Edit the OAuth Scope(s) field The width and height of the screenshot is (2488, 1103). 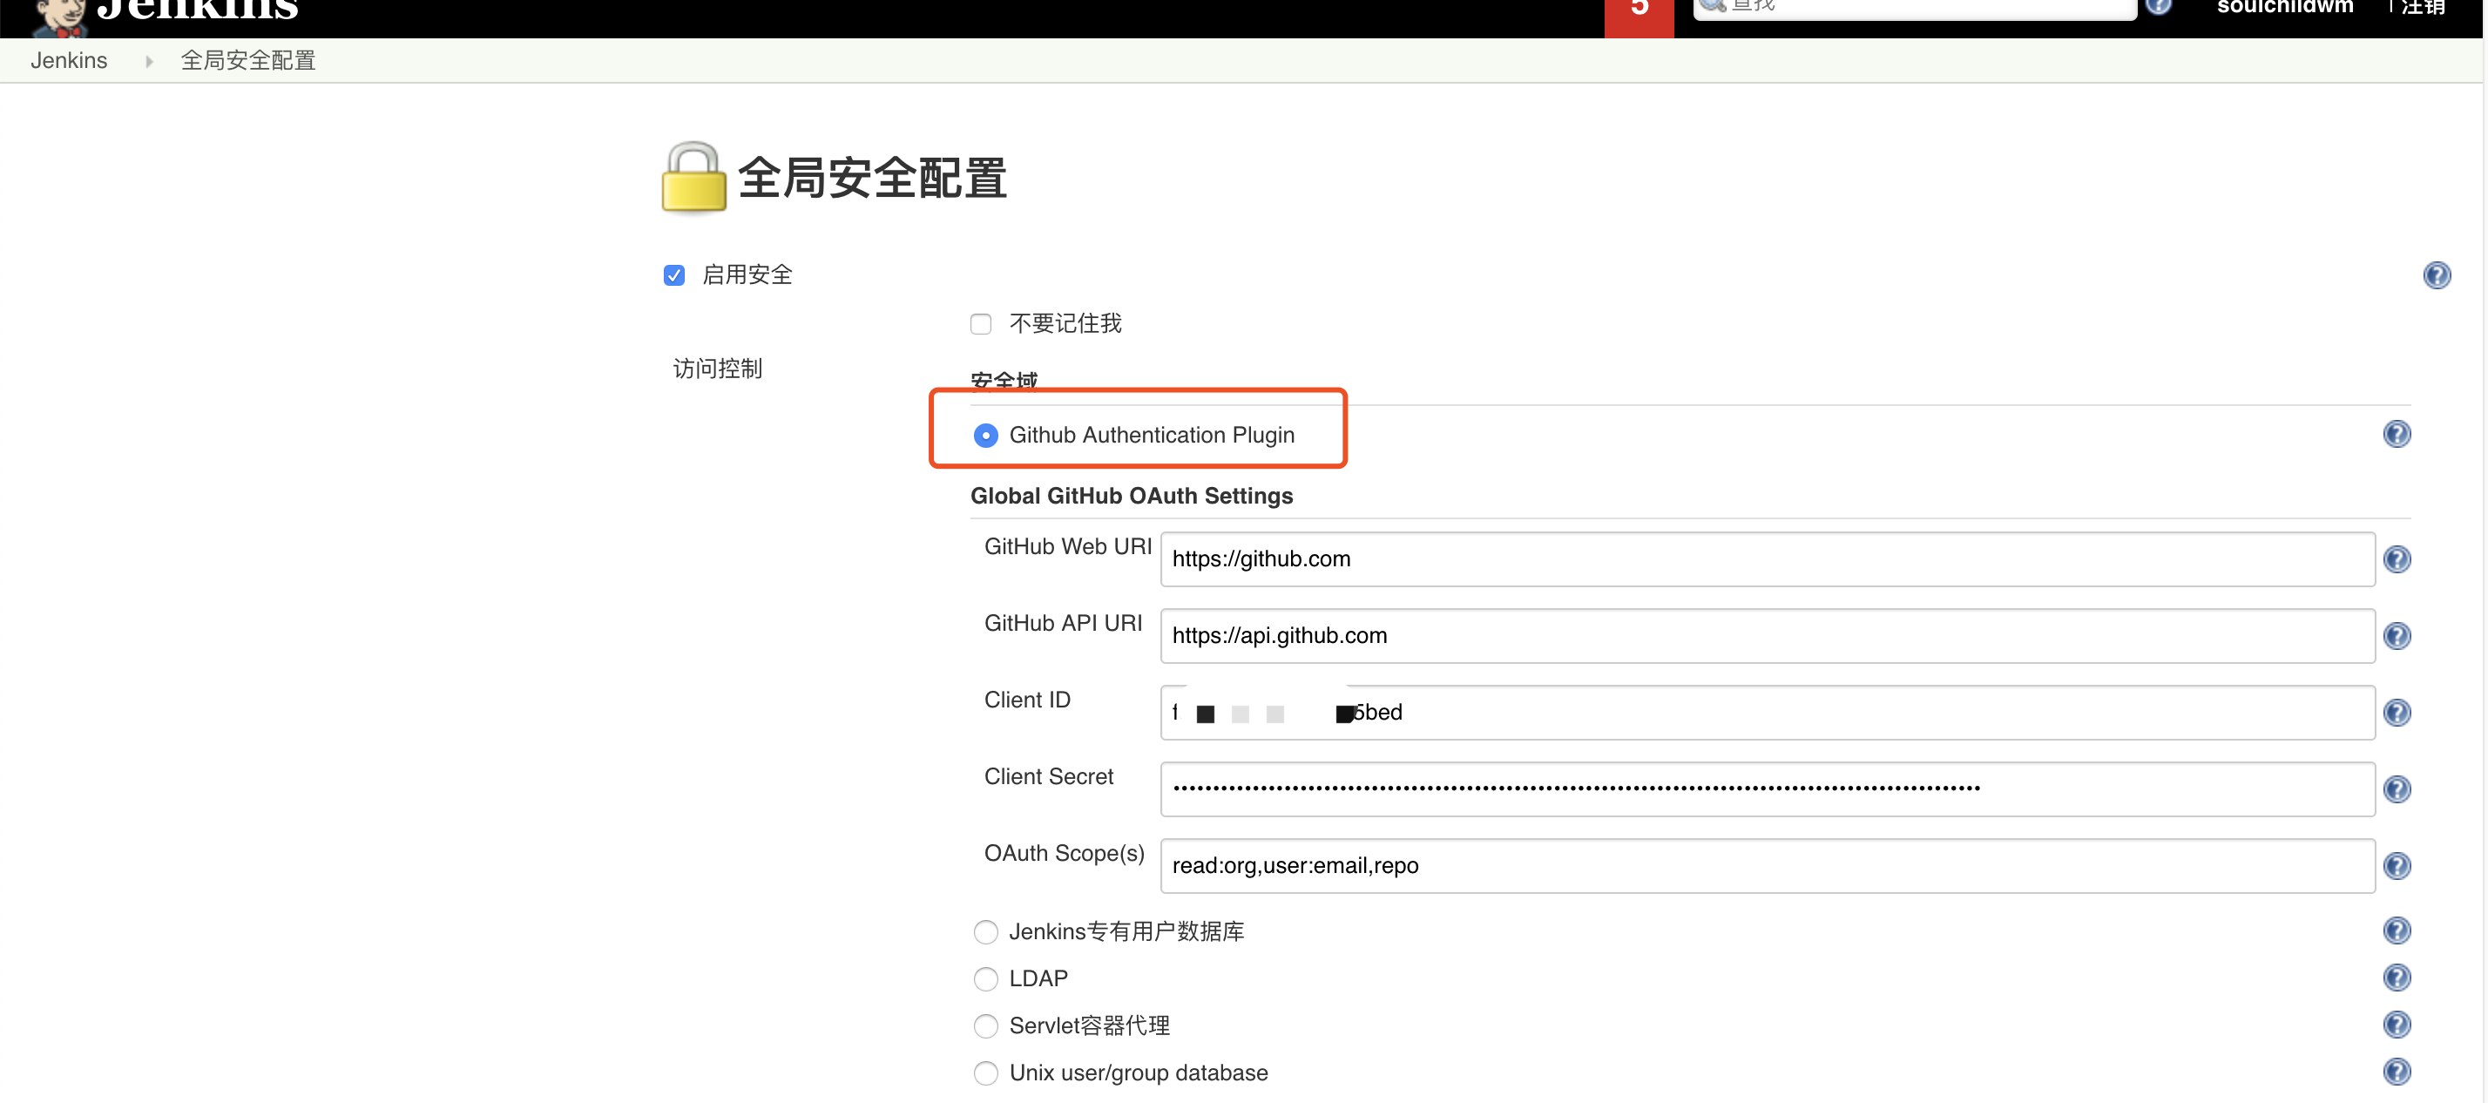pos(1767,865)
